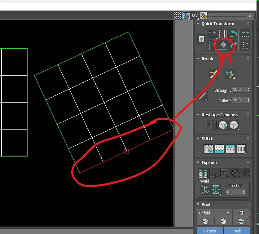Screen dimensions: 259x234
Task: Open texture checker options with gear icon
Action: tap(204, 16)
